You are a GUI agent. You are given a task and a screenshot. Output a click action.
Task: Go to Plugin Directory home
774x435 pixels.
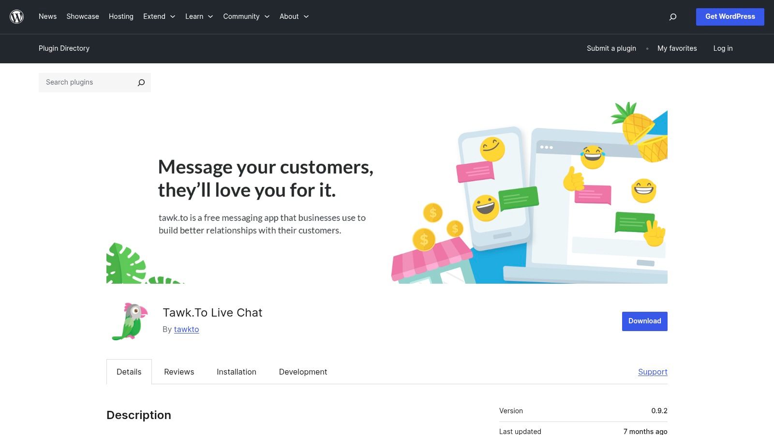(x=64, y=48)
